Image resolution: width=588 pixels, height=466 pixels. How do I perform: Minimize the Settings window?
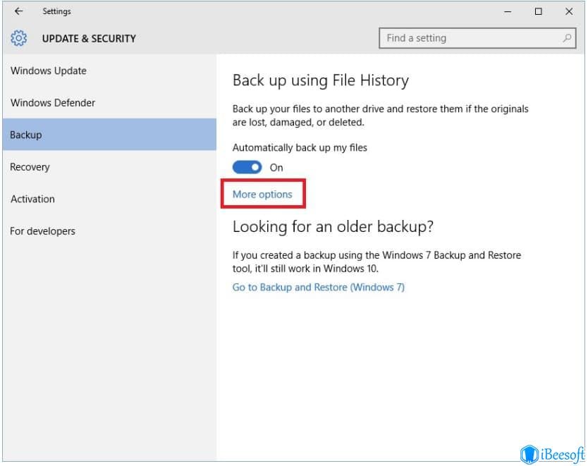click(x=508, y=11)
